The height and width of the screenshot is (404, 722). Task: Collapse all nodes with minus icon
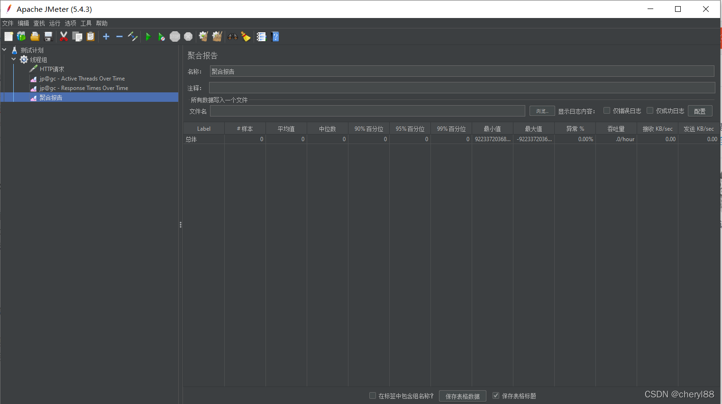(x=119, y=36)
